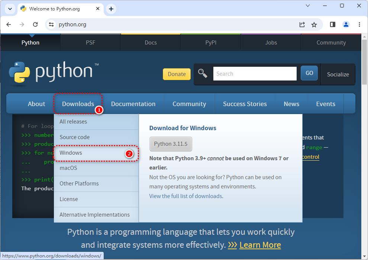Click the browser back arrow
The height and width of the screenshot is (260, 368).
9,24
